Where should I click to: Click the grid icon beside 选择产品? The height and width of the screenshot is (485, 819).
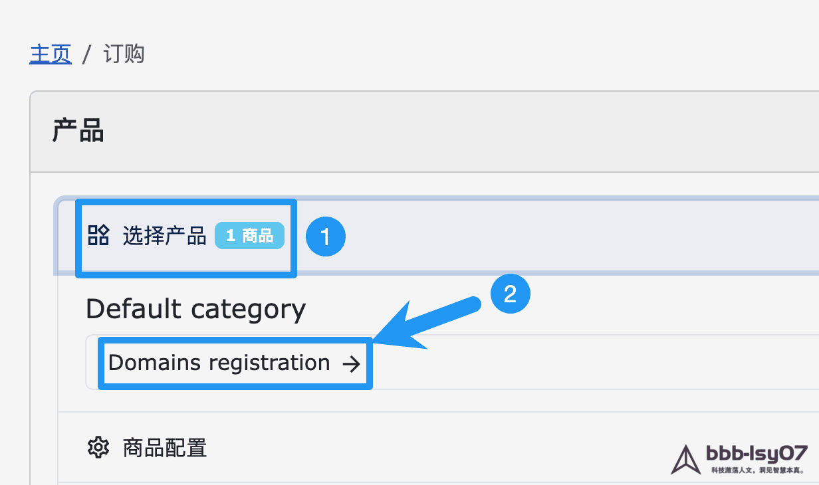[x=98, y=235]
